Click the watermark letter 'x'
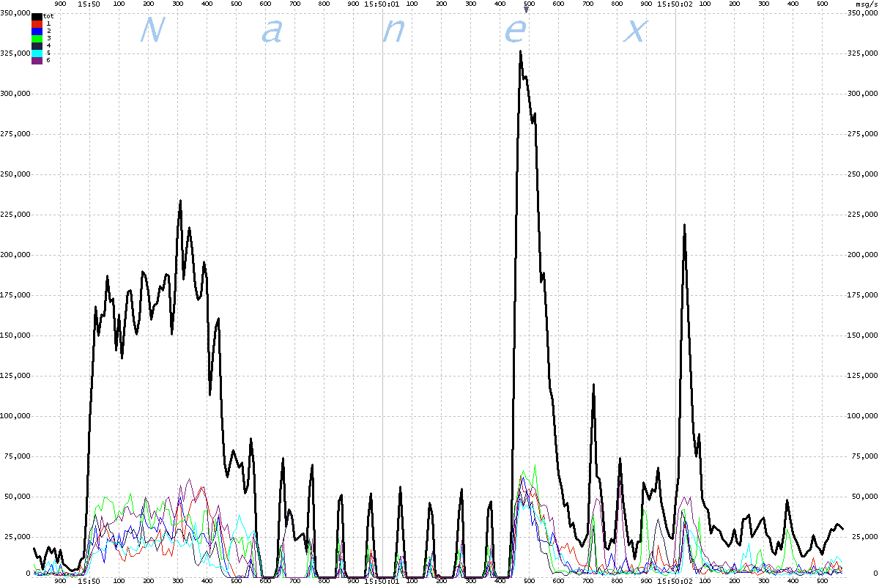 pos(634,31)
